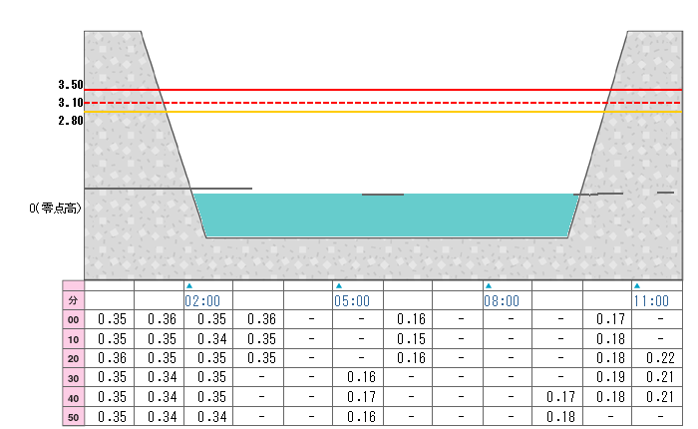Viewport: 698px width, 429px height.
Task: Click the blue triangle marker above 11:00
Action: tap(637, 286)
